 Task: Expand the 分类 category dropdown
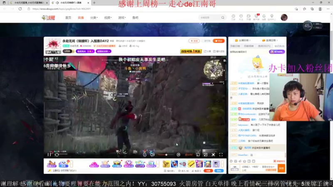tap(94, 17)
